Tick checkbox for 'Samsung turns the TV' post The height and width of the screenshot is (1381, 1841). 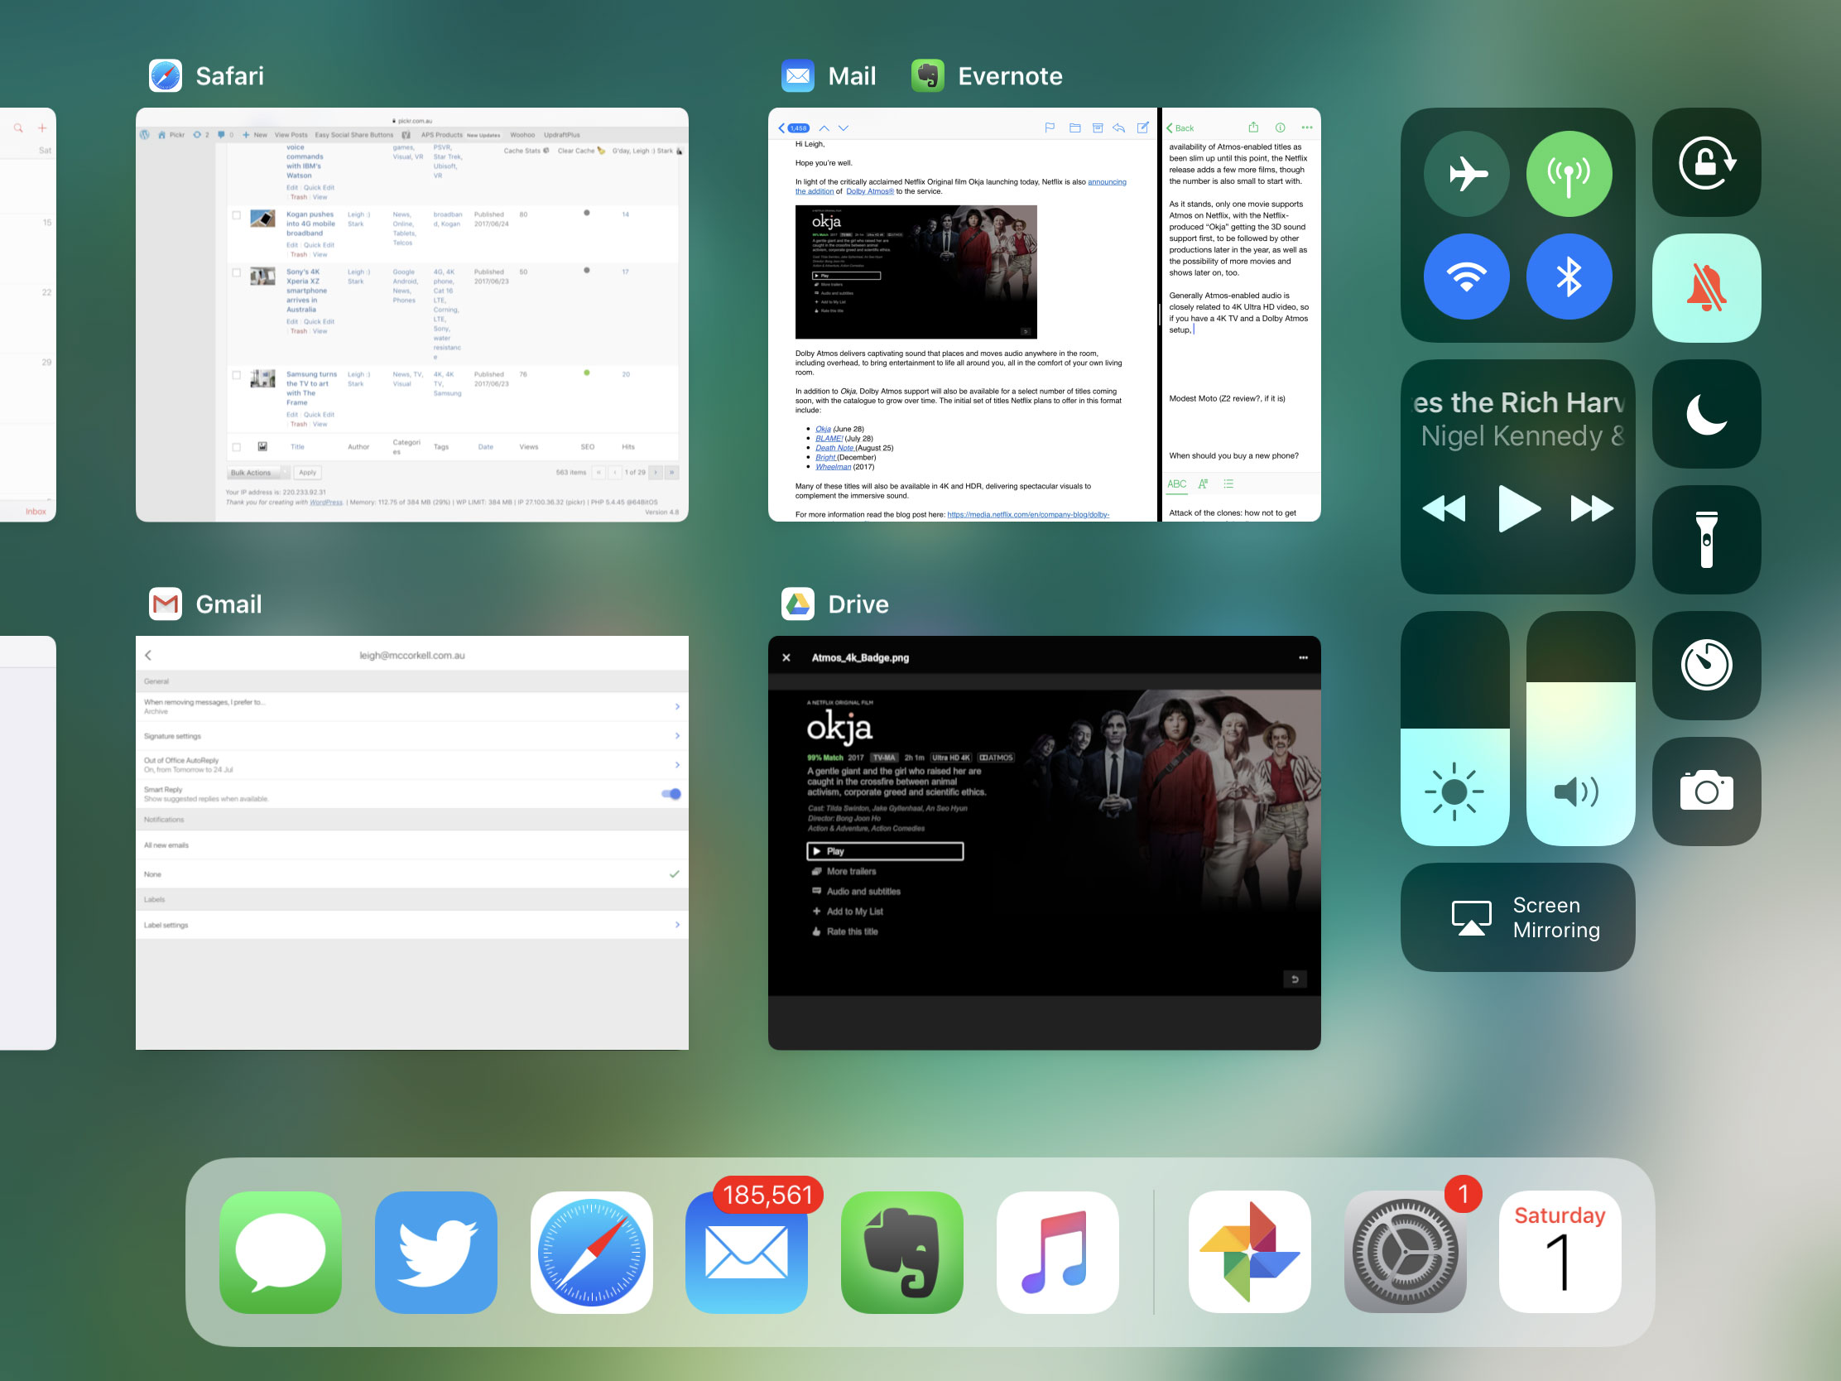[237, 374]
